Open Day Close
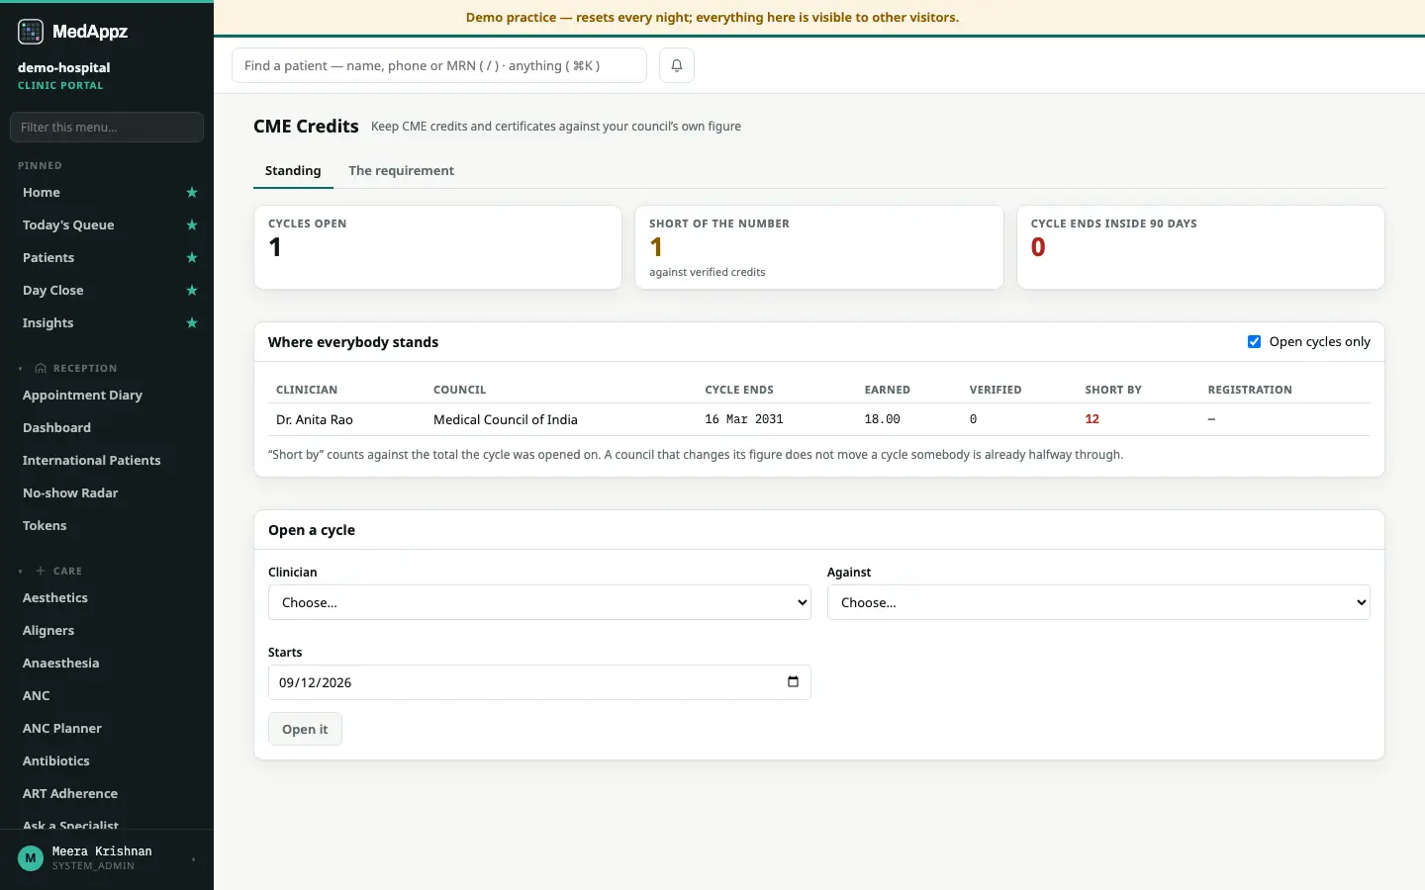 pyautogui.click(x=52, y=291)
